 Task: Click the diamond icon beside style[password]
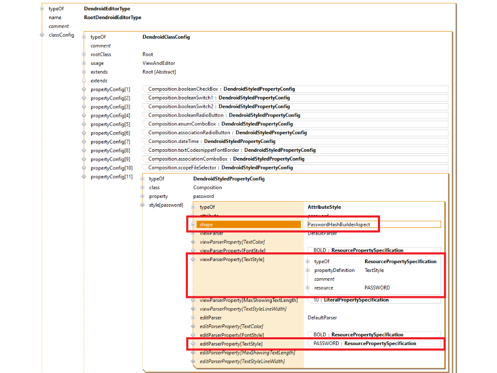pyautogui.click(x=143, y=205)
